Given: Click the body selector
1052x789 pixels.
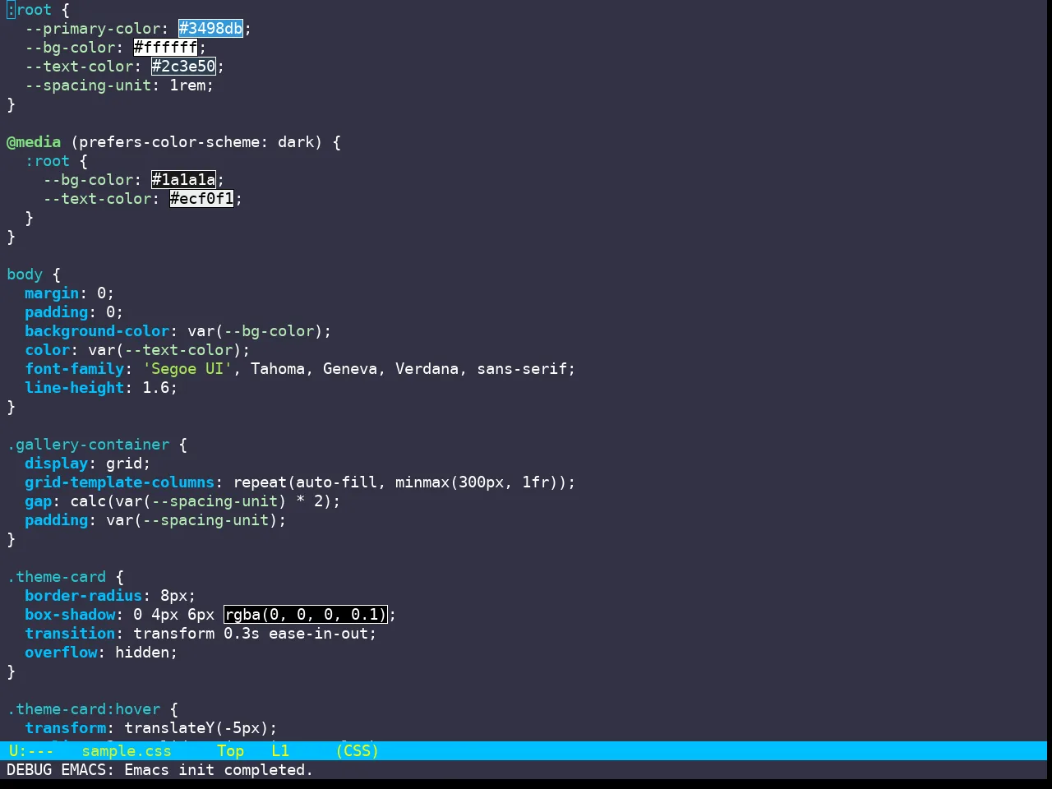Looking at the screenshot, I should coord(25,275).
